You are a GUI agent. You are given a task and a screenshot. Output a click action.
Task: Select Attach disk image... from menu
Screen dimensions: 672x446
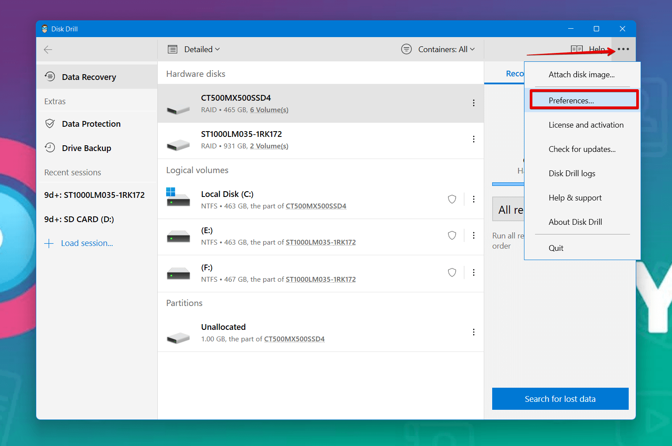[x=582, y=75]
